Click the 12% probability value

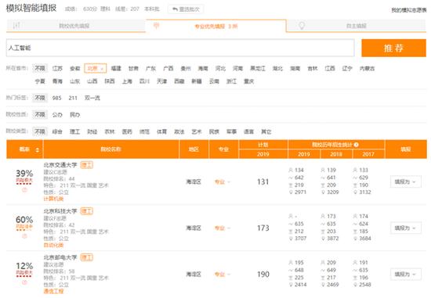click(x=24, y=266)
